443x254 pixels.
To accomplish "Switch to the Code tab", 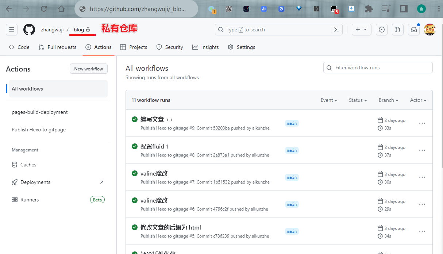I will click(19, 47).
